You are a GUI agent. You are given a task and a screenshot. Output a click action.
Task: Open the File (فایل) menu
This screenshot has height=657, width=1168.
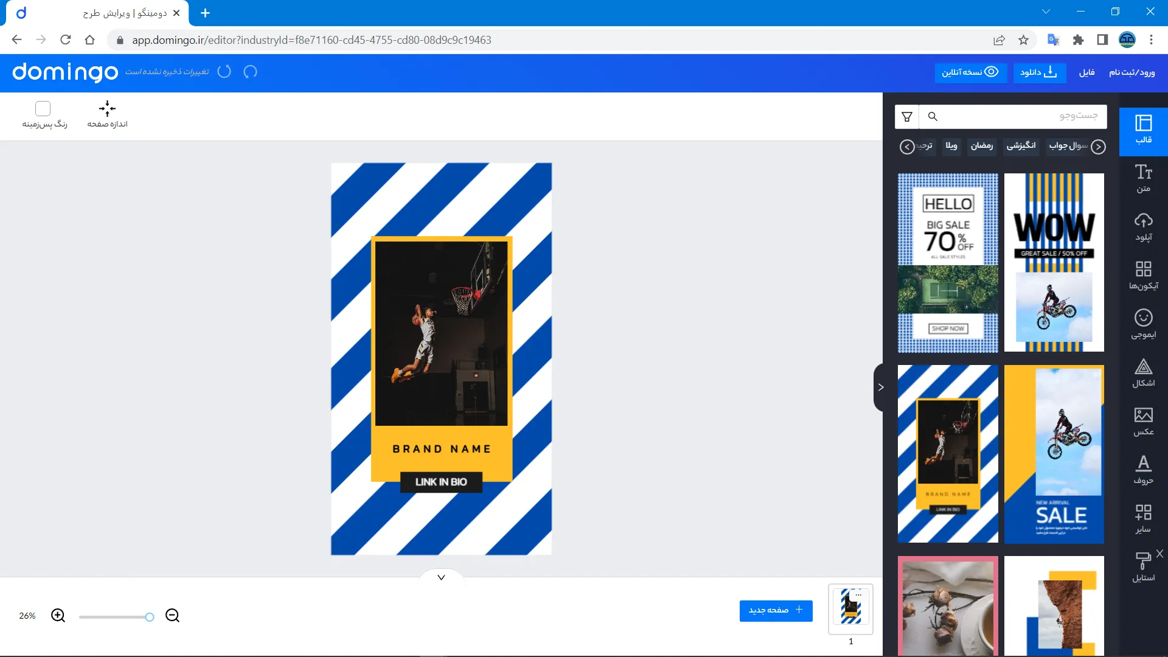[1086, 72]
